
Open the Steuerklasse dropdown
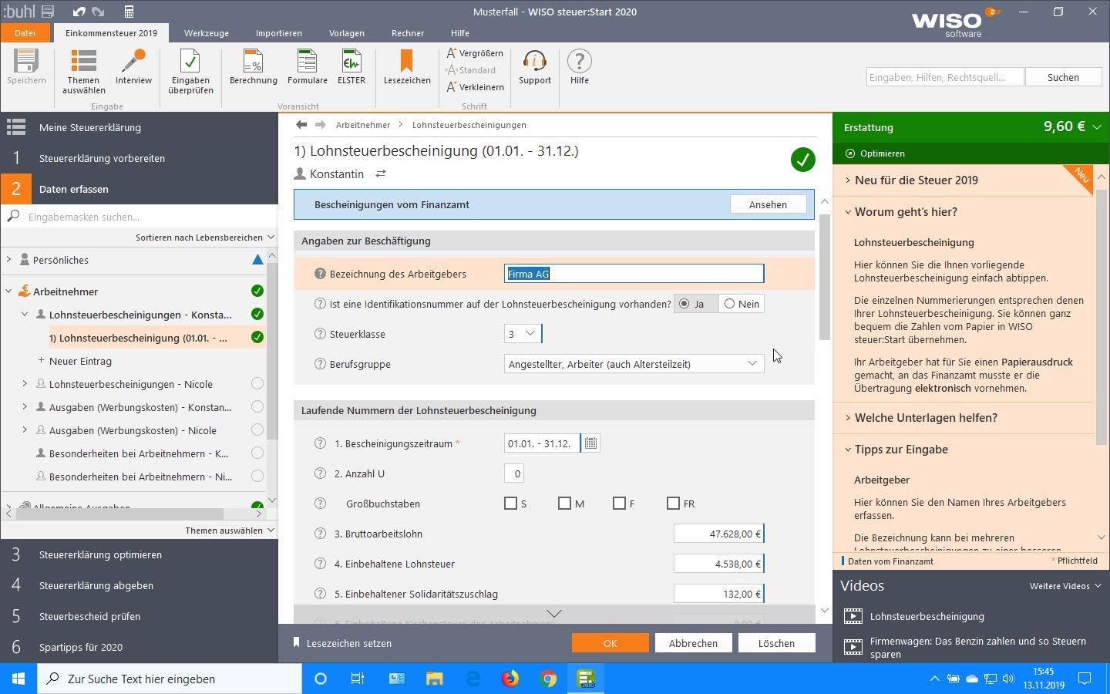523,334
